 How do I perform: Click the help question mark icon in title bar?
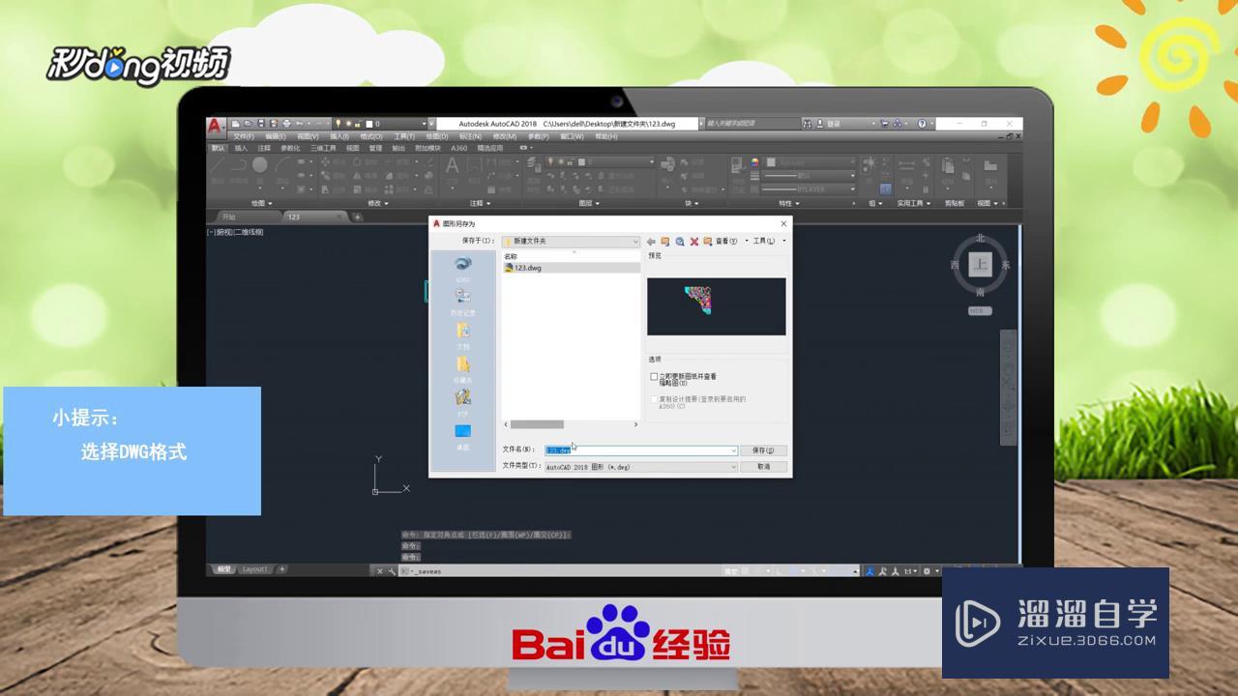[922, 124]
